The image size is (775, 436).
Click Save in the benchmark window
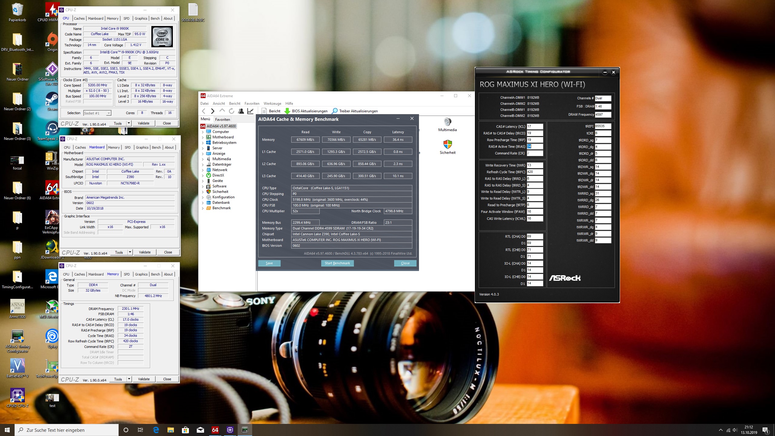(269, 263)
